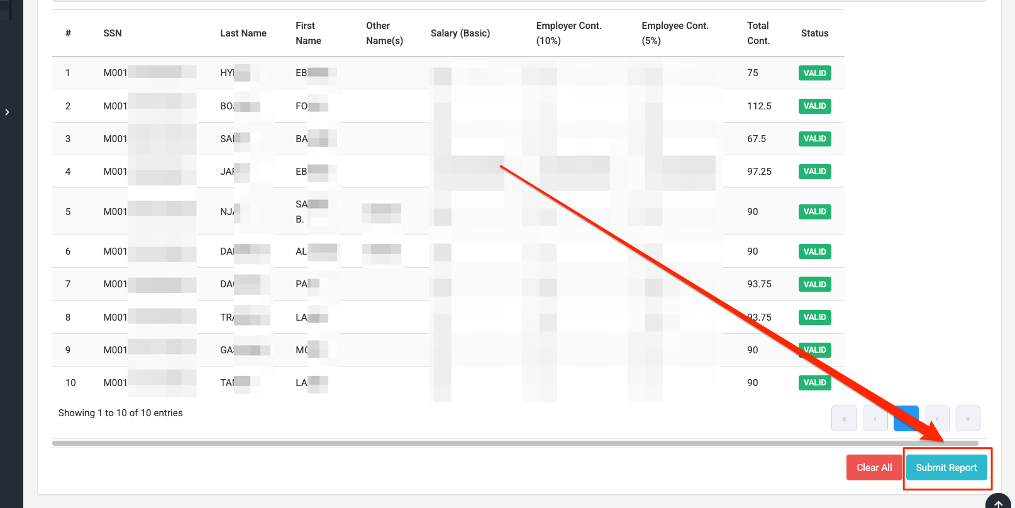Click the Employer Cont. (10%) column header
1015x508 pixels.
pos(569,33)
